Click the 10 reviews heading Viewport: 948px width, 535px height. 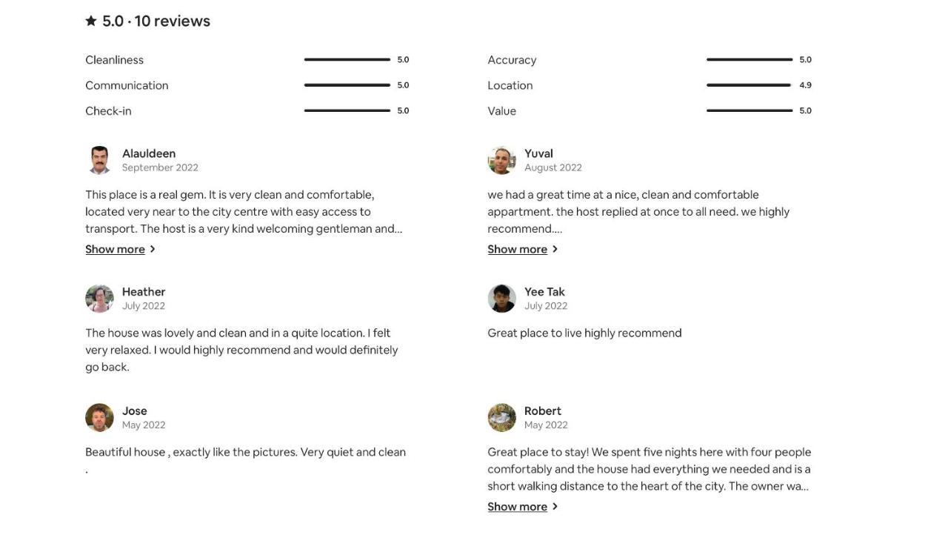(x=172, y=21)
